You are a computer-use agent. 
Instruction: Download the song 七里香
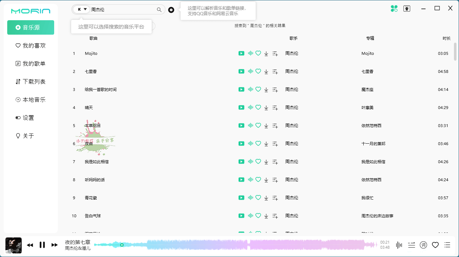coord(266,71)
